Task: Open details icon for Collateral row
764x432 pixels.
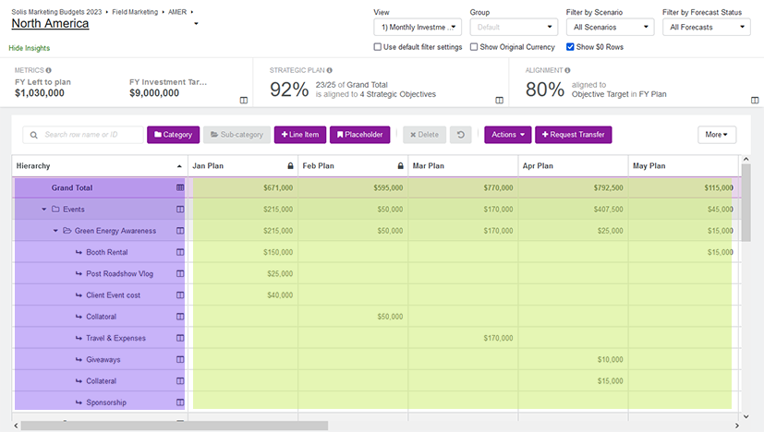Action: click(180, 381)
